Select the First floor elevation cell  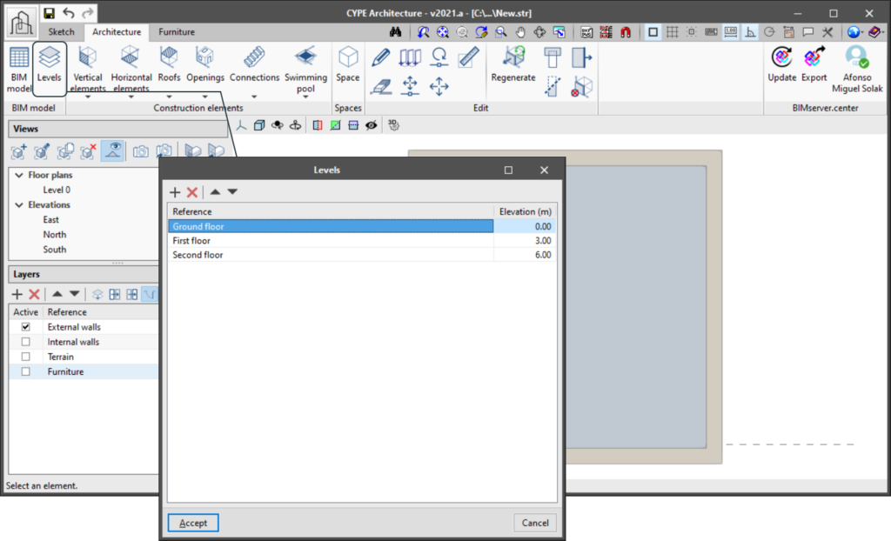[525, 240]
